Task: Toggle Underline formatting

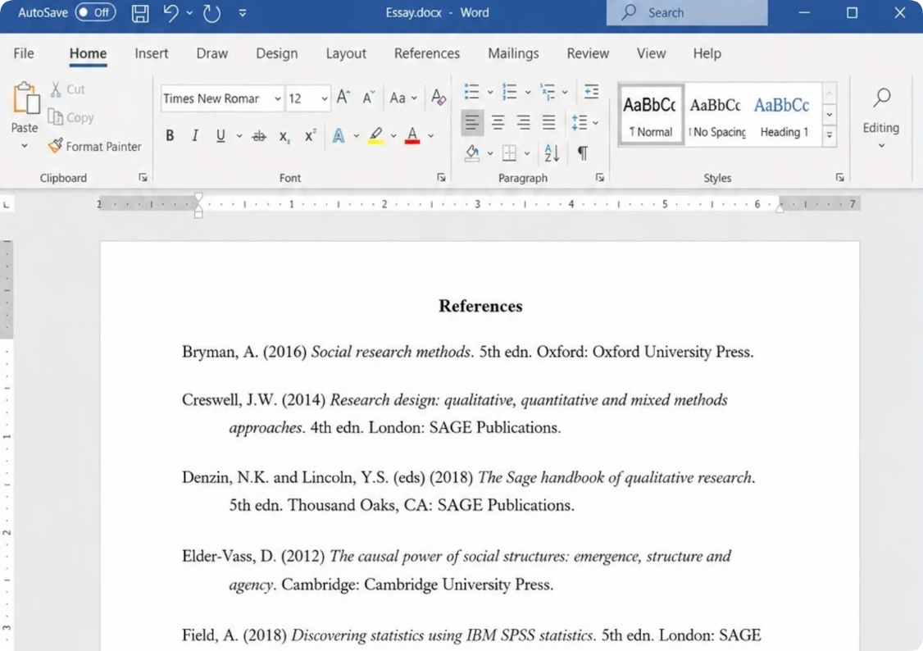Action: click(221, 136)
